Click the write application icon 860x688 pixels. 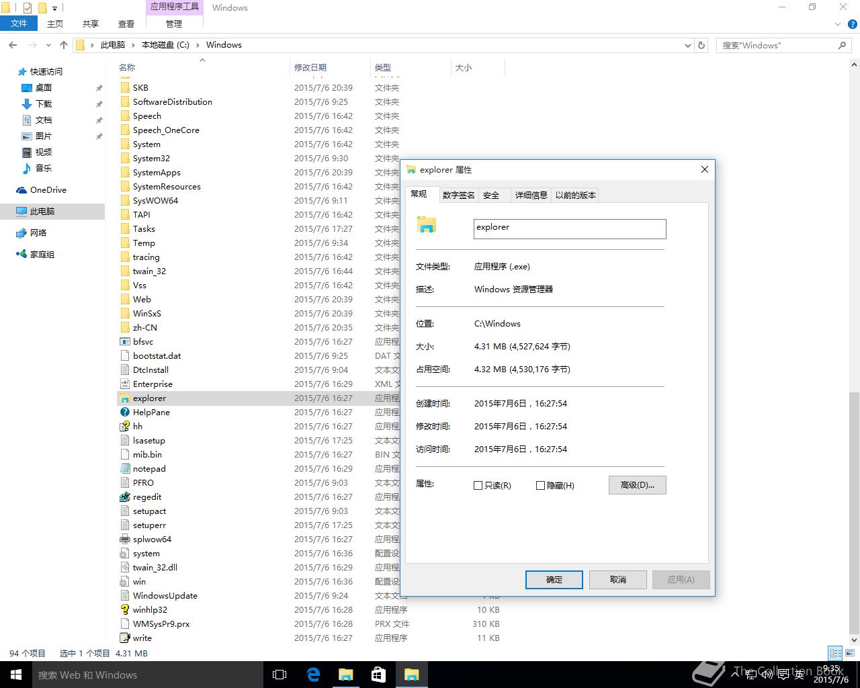click(124, 638)
